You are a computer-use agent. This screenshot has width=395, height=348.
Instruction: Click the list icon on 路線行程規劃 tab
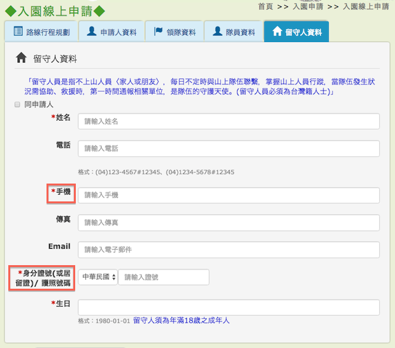point(18,31)
